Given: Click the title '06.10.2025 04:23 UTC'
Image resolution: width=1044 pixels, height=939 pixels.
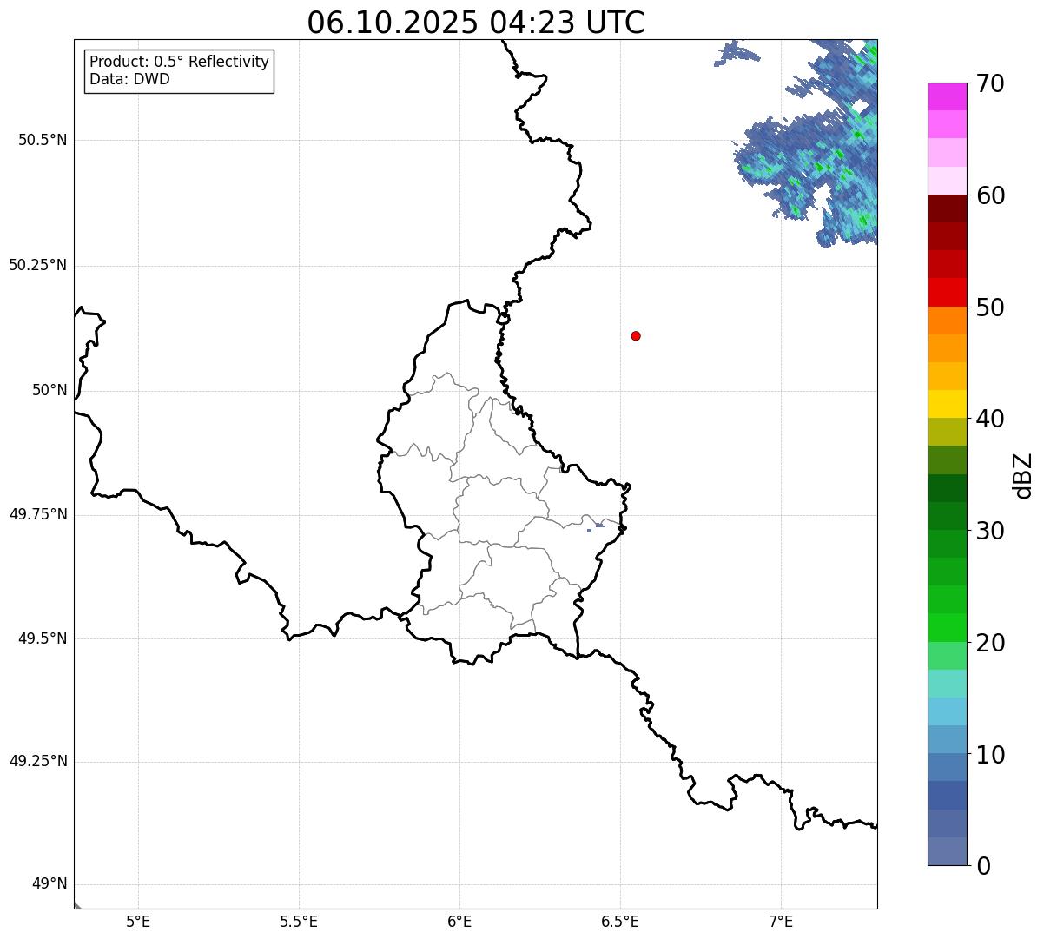Looking at the screenshot, I should tap(476, 23).
